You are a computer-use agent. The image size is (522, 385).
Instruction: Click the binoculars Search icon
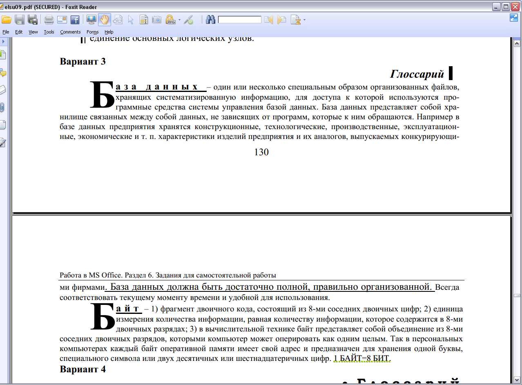pyautogui.click(x=211, y=19)
